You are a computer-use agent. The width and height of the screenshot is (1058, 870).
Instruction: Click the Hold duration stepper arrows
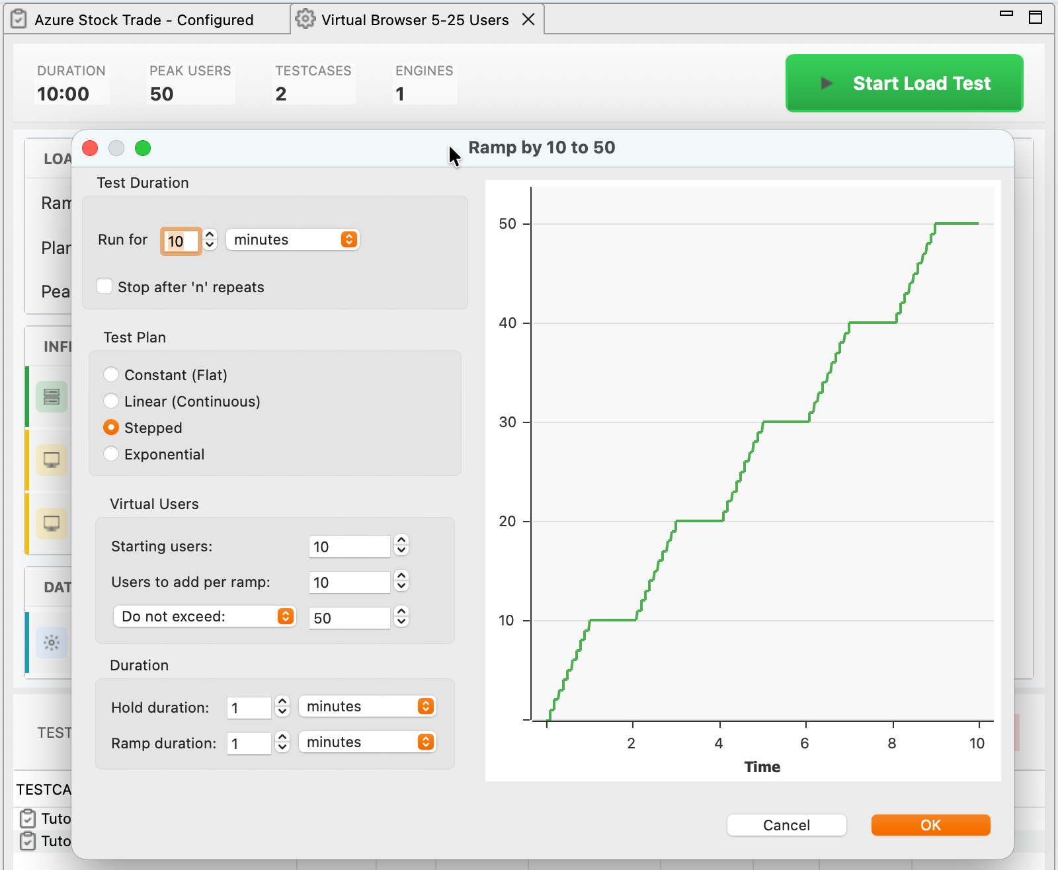click(x=282, y=707)
